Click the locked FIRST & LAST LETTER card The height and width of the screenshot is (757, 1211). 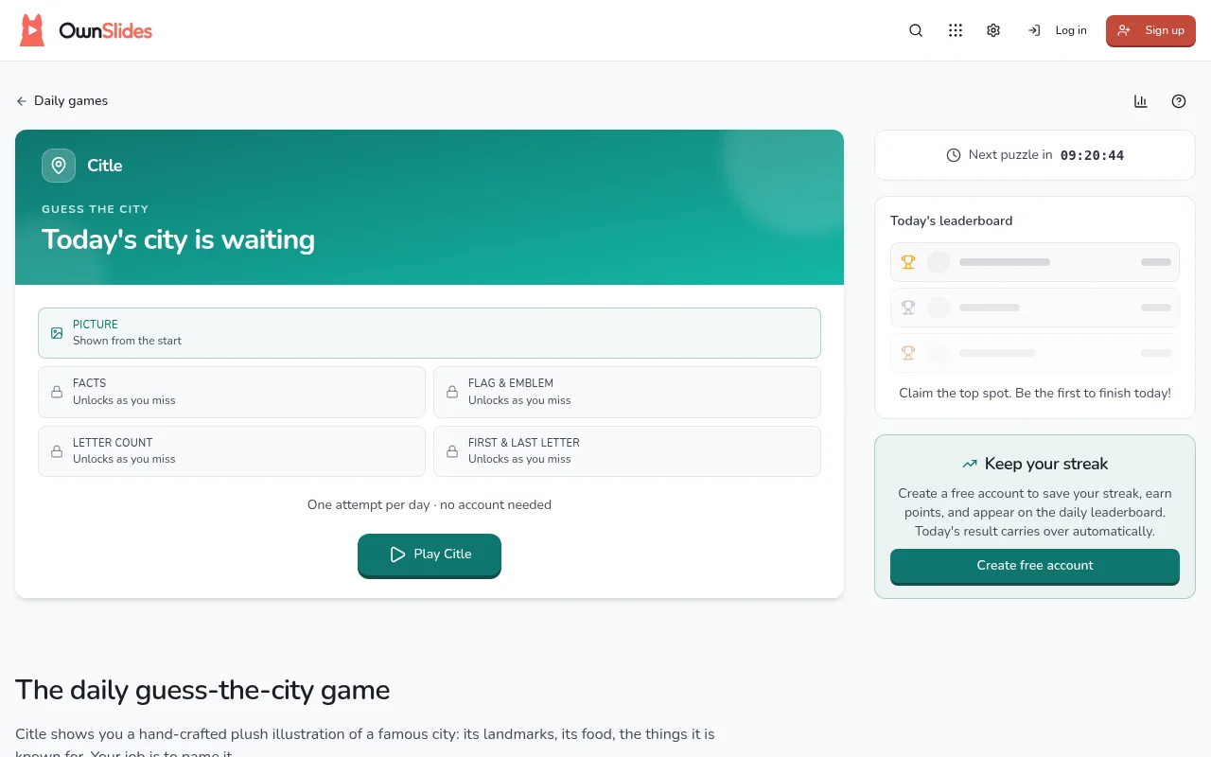coord(627,451)
